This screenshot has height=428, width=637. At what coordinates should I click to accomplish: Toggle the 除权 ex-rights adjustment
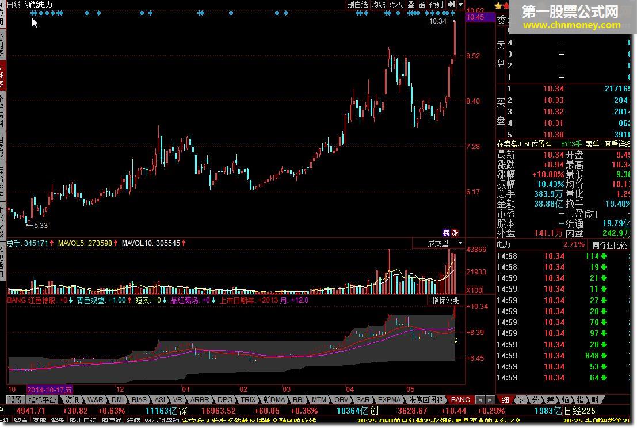click(x=396, y=5)
